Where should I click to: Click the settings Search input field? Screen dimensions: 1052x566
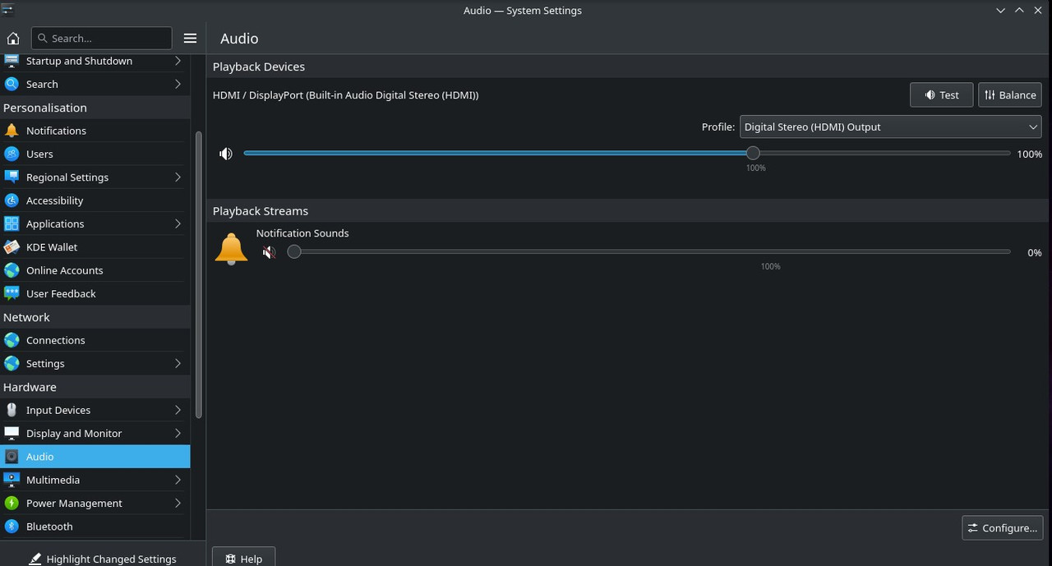coord(101,38)
